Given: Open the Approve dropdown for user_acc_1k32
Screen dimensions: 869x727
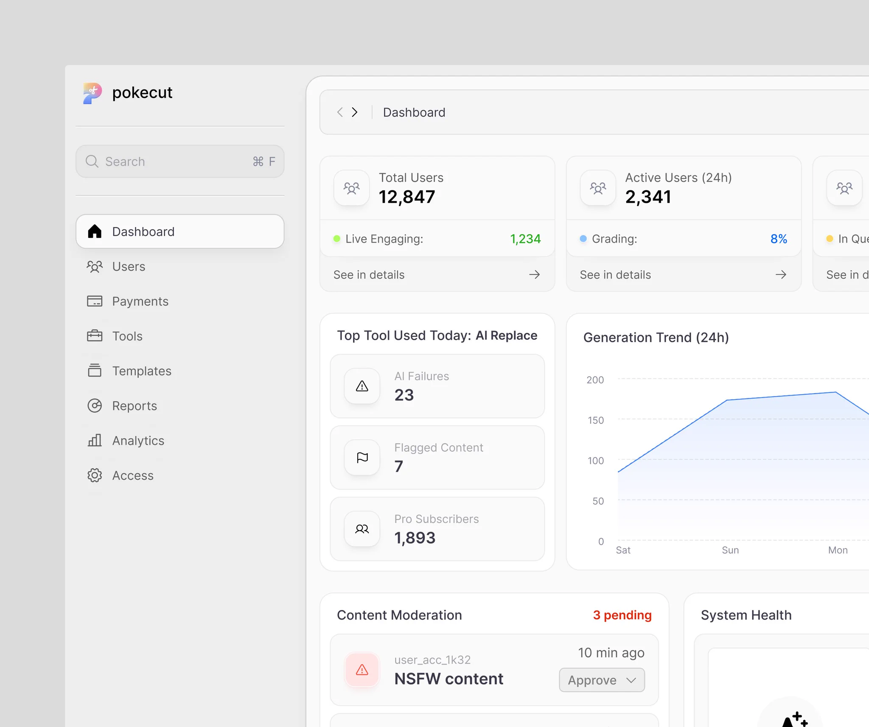Looking at the screenshot, I should click(x=602, y=680).
